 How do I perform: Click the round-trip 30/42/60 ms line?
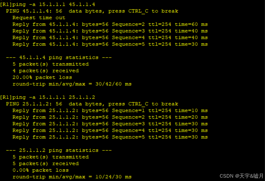(x=72, y=84)
